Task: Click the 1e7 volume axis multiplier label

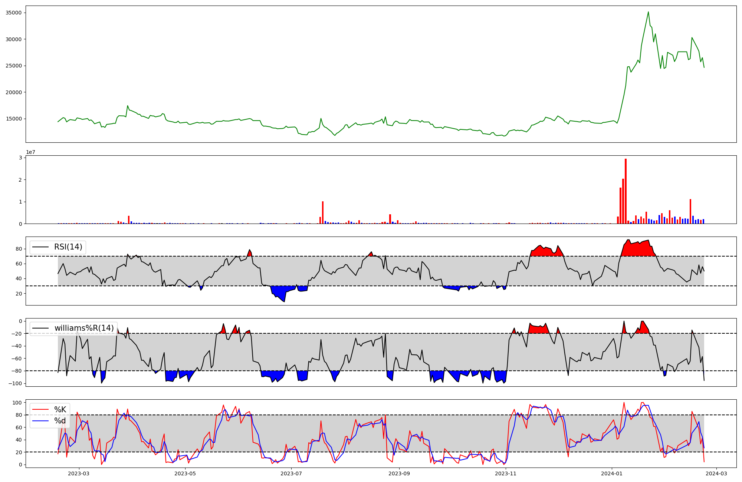Action: (x=30, y=152)
